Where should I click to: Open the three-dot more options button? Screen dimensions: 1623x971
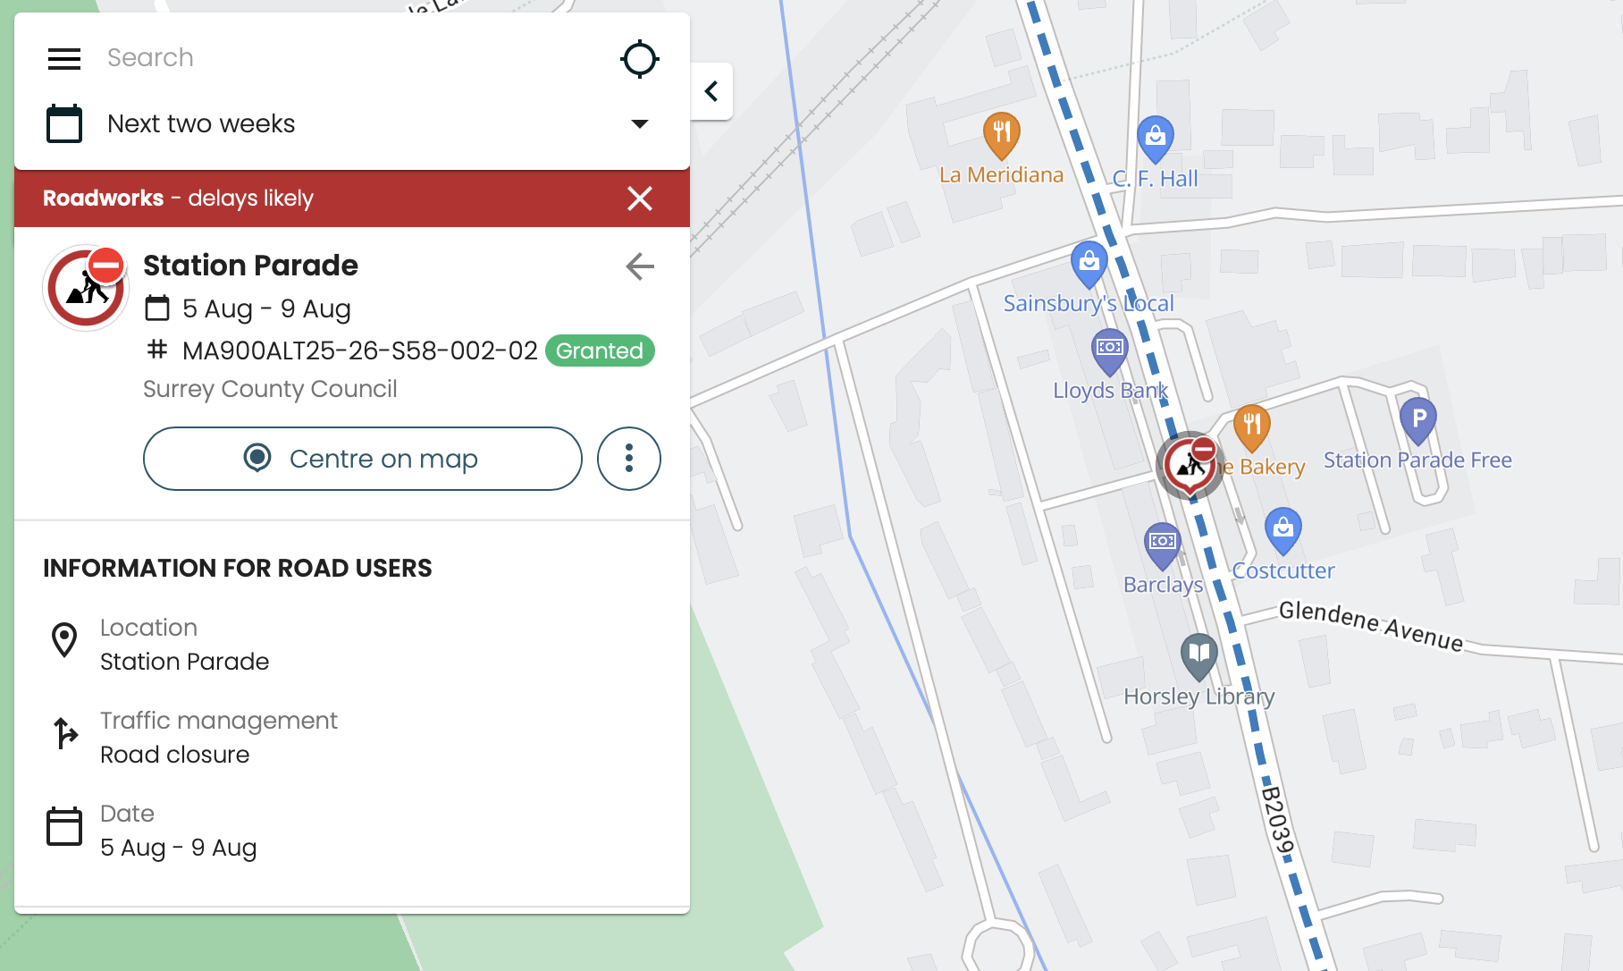pyautogui.click(x=629, y=459)
